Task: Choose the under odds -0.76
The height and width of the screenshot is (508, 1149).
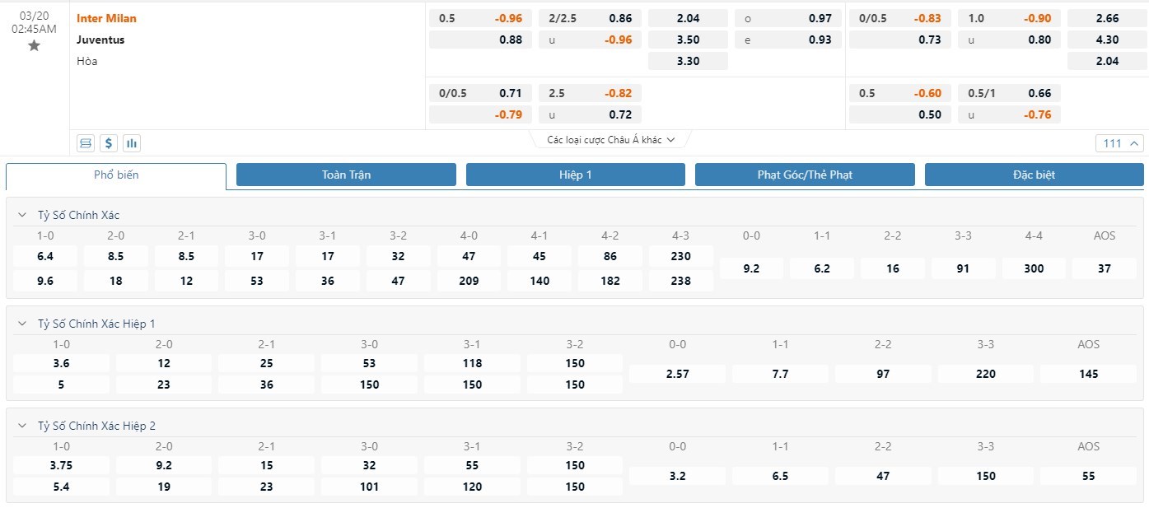Action: [x=1009, y=114]
